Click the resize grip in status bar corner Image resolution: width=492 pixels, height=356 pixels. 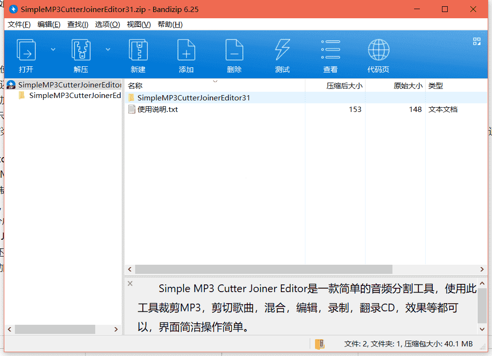coord(483,347)
